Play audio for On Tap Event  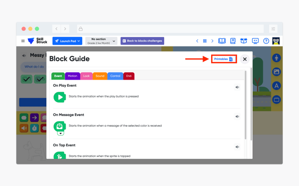click(x=237, y=147)
